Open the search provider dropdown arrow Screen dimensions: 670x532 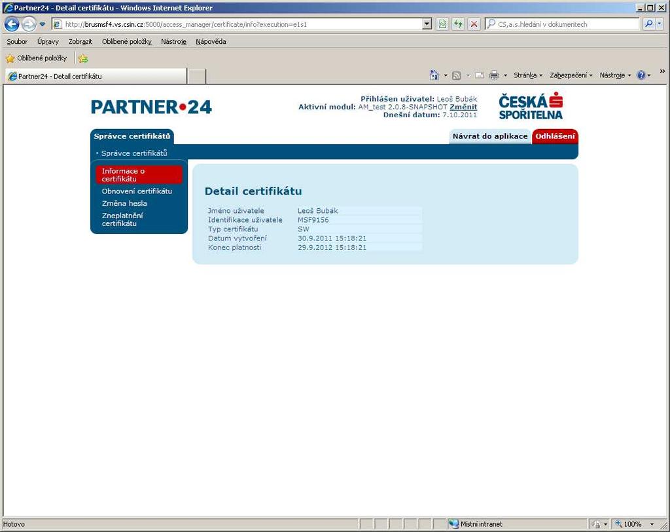tap(660, 24)
